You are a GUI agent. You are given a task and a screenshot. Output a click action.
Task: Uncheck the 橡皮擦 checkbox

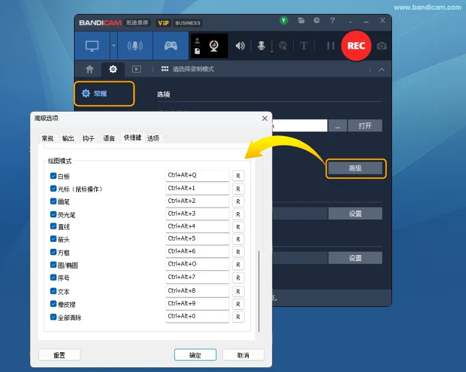(x=54, y=304)
